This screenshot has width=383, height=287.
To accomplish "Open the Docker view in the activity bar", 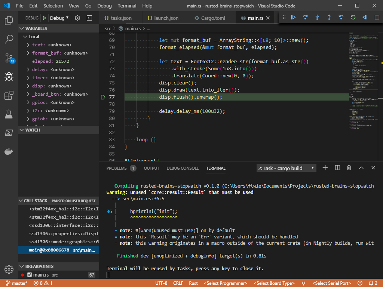I will click(9, 152).
